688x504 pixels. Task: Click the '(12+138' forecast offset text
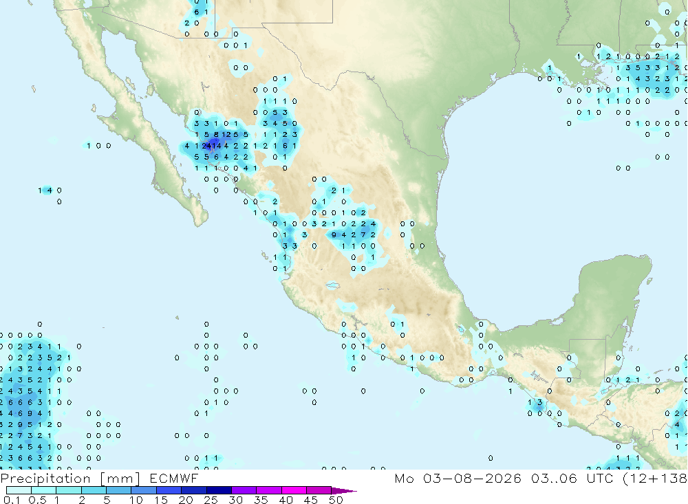[655, 479]
